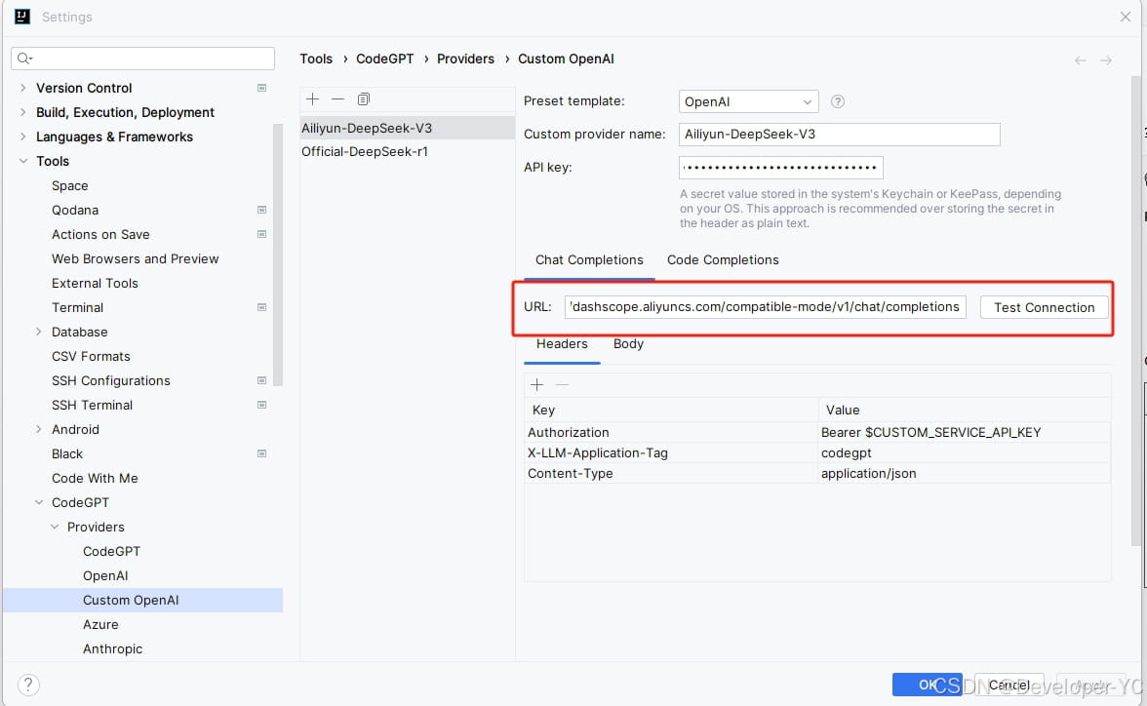Click Test Connection button
The height and width of the screenshot is (706, 1147).
click(1044, 307)
